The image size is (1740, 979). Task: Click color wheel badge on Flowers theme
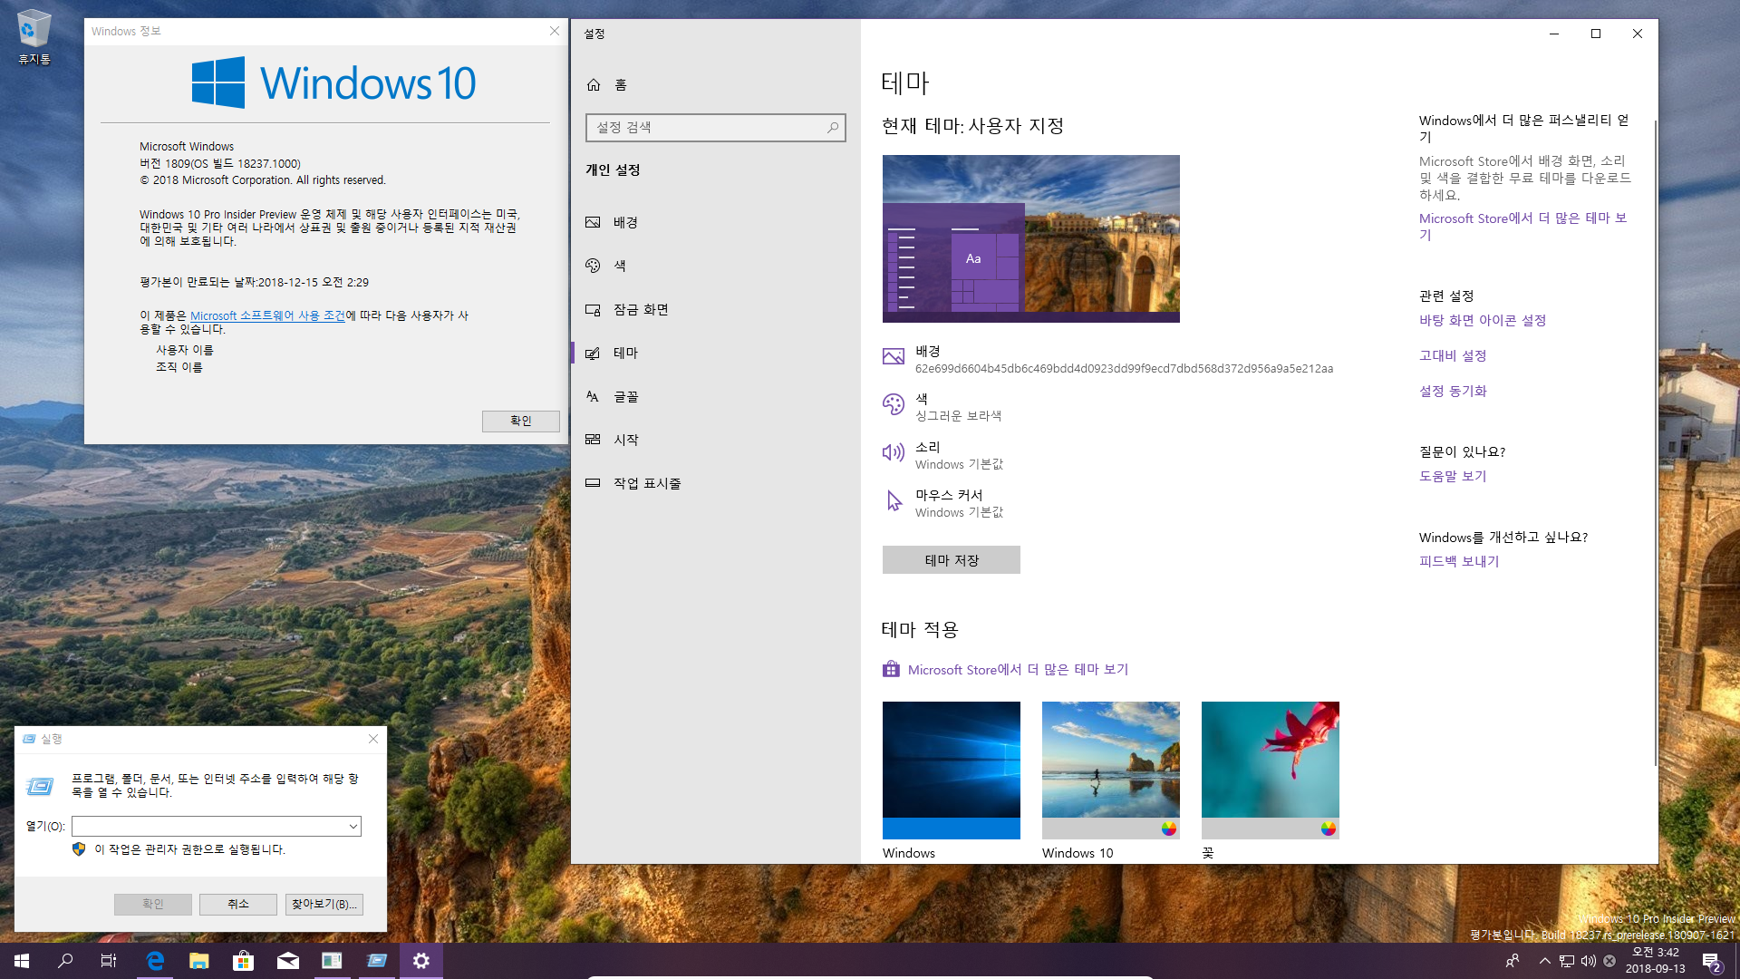[1329, 829]
